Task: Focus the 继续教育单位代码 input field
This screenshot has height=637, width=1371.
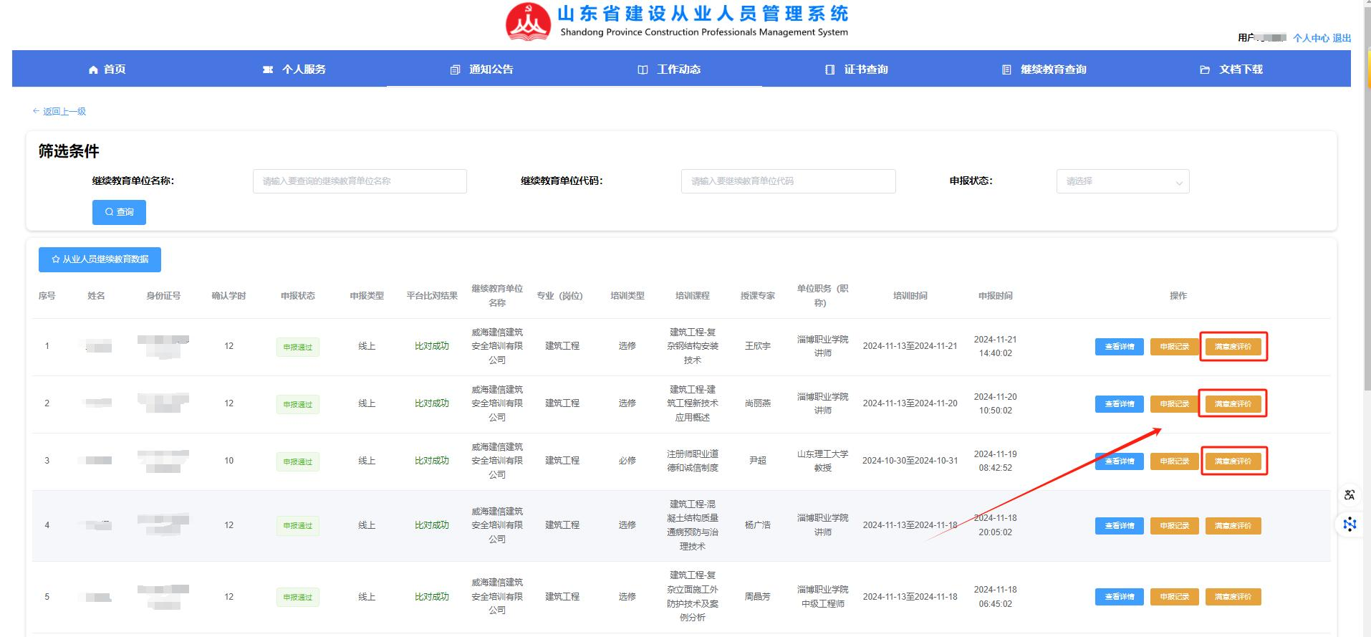Action: click(x=788, y=181)
